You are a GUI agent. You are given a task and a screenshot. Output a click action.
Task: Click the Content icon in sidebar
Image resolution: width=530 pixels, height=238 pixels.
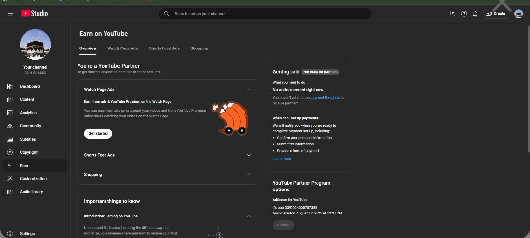(x=10, y=99)
